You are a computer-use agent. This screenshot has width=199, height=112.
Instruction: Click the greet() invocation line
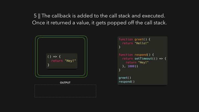pos(125,78)
